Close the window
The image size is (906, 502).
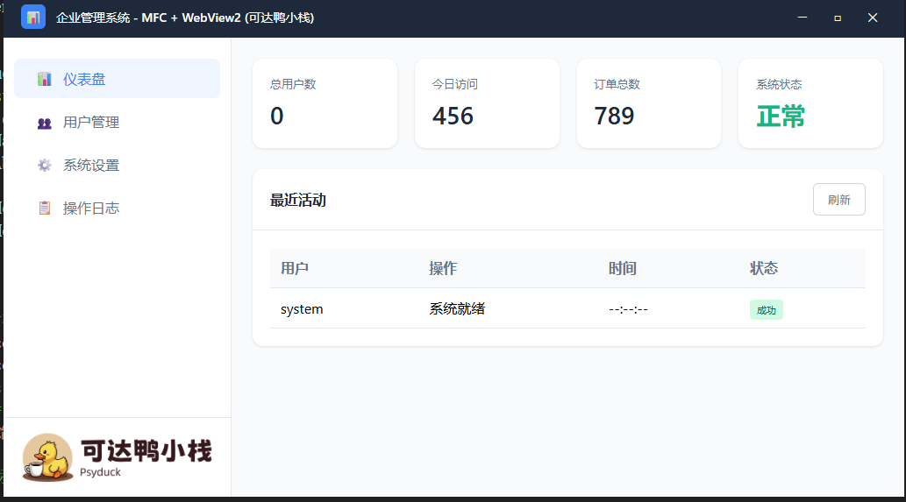[x=873, y=18]
